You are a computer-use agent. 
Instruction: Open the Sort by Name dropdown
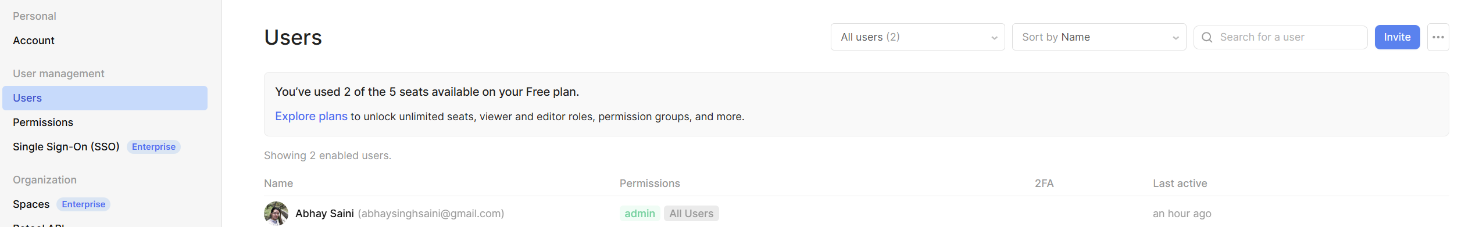pyautogui.click(x=1099, y=37)
